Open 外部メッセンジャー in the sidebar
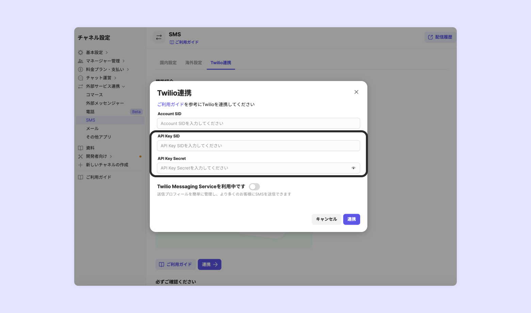Screen dimensions: 531x313 [x=105, y=103]
